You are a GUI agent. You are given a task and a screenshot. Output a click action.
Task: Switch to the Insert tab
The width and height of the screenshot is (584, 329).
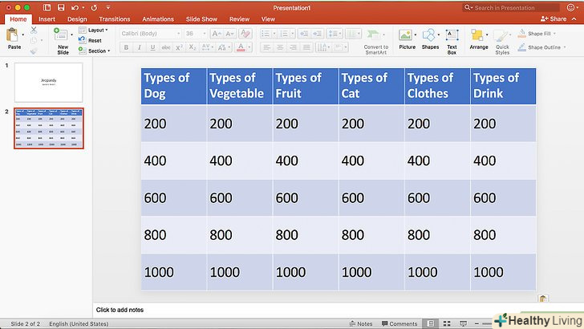(x=47, y=18)
